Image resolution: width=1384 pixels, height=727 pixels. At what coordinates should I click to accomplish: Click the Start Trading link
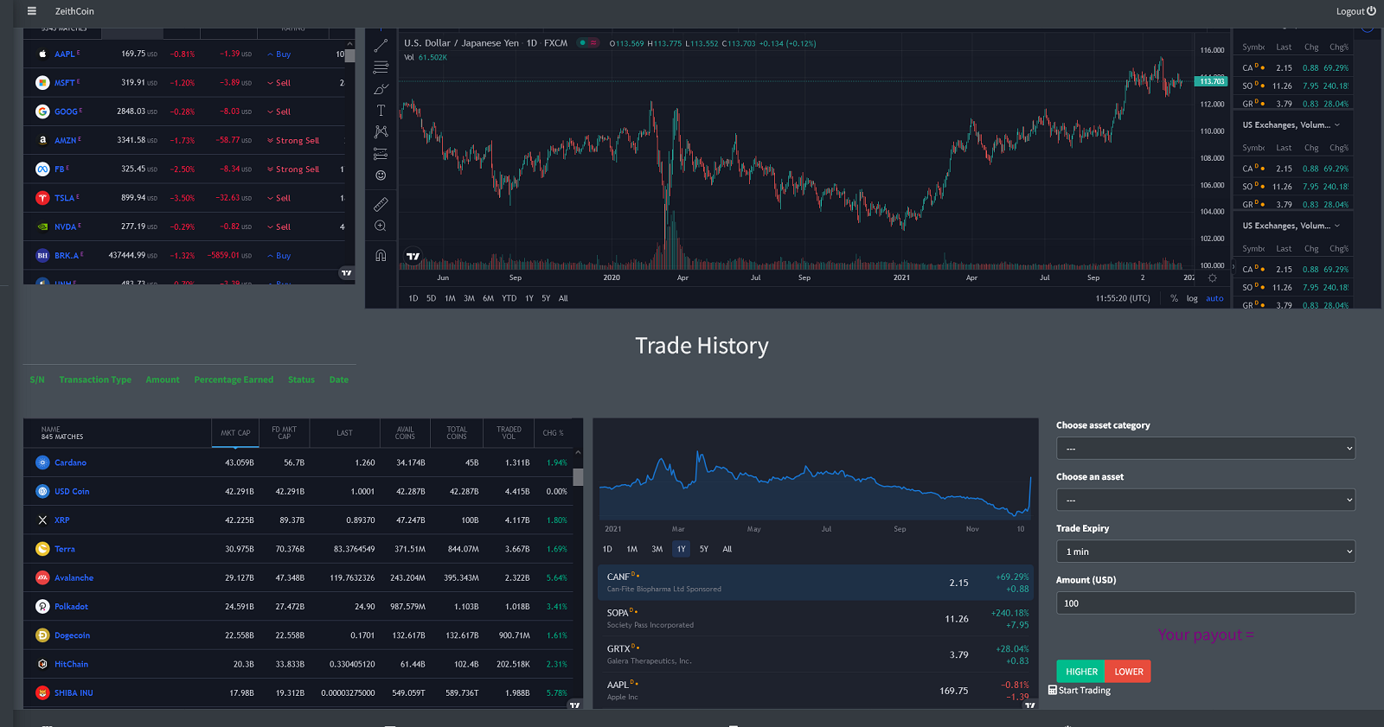point(1080,691)
